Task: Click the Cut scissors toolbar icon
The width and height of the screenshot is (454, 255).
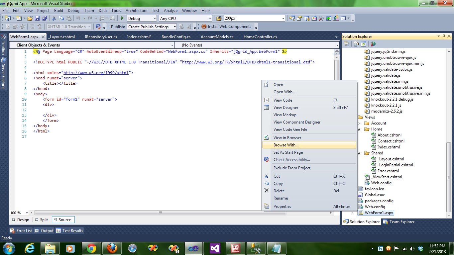Action: (55, 19)
